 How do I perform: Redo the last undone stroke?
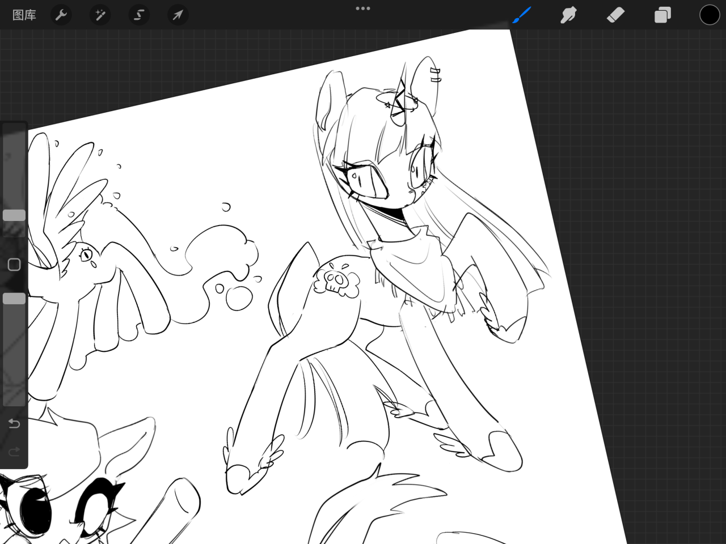14,452
